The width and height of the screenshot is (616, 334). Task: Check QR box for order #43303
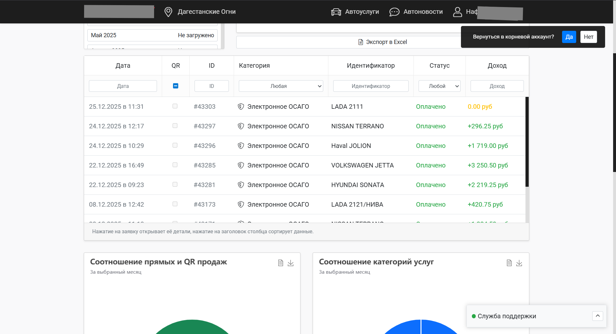click(x=175, y=106)
